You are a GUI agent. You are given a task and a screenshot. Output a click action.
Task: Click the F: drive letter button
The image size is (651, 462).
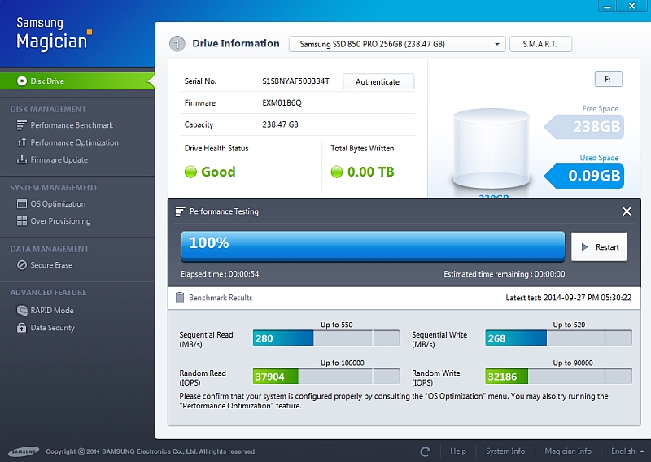pyautogui.click(x=608, y=79)
